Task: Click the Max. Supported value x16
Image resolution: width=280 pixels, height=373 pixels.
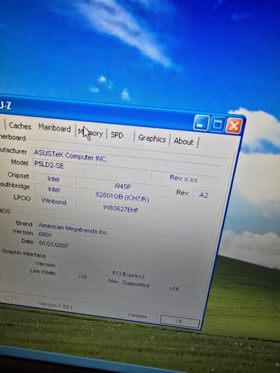Action: (174, 288)
